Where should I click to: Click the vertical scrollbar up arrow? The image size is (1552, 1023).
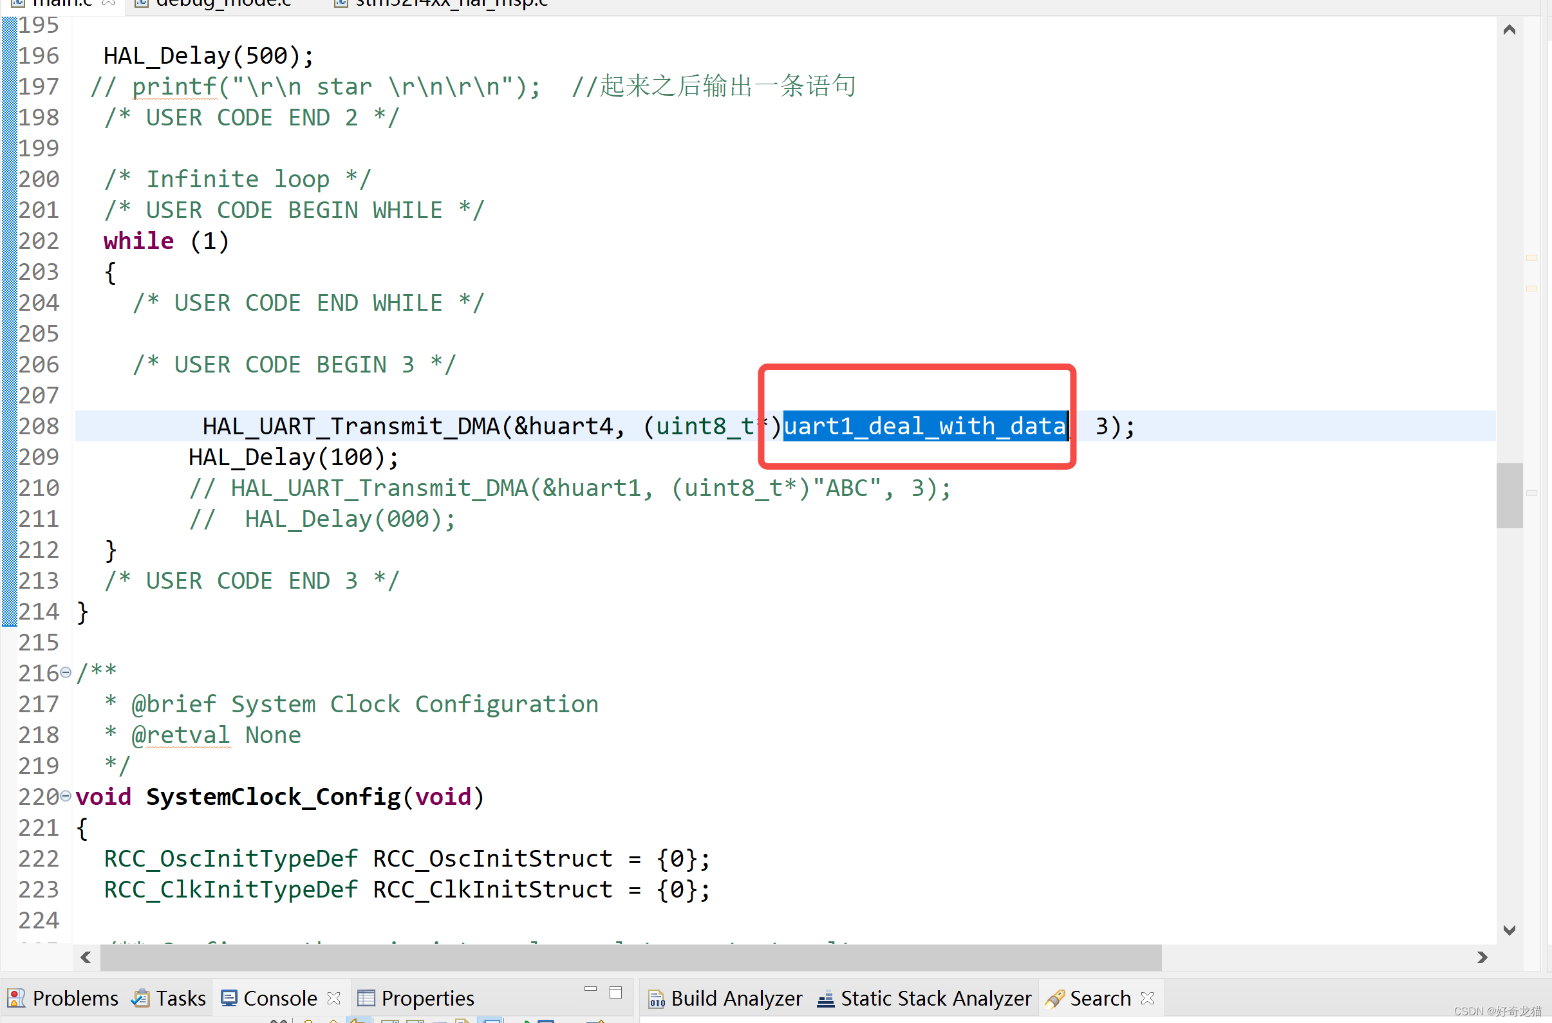coord(1509,30)
